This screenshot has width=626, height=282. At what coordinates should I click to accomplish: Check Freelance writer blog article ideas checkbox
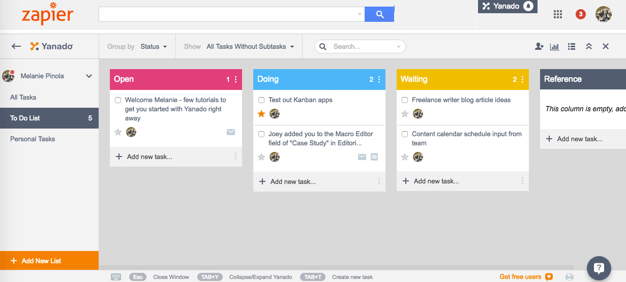click(405, 100)
